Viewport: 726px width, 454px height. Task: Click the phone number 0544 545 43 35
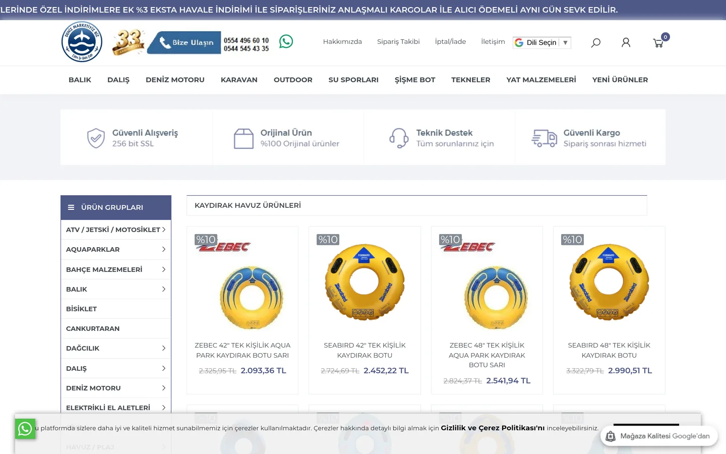pos(246,48)
